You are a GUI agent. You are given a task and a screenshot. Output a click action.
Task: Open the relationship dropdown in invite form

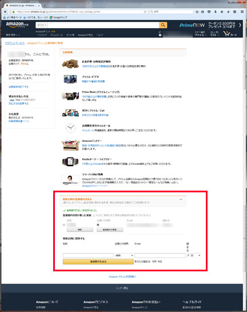coord(124,255)
